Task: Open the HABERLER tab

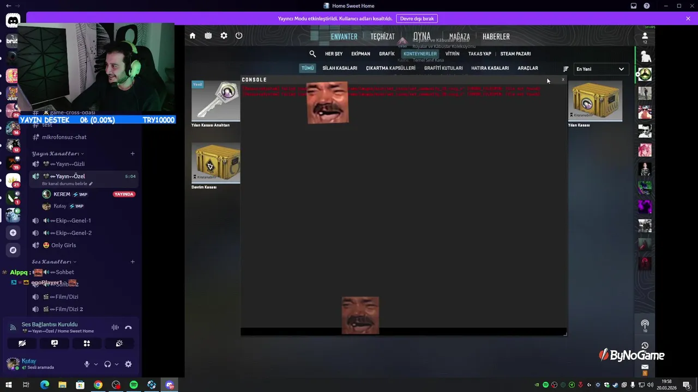Action: tap(496, 36)
